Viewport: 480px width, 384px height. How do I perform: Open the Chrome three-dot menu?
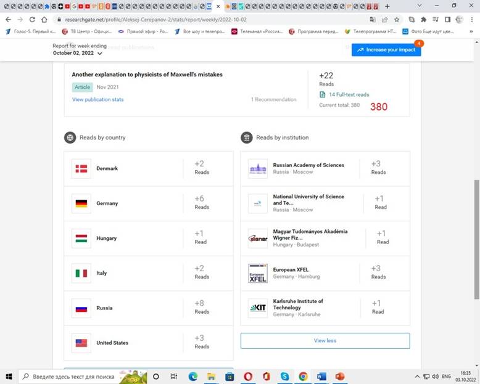[x=472, y=20]
